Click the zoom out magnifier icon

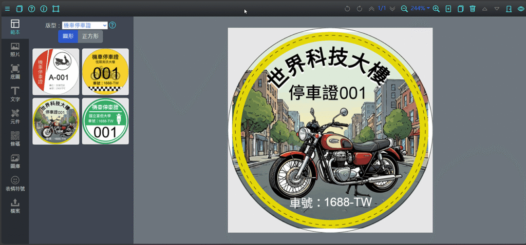(x=404, y=9)
